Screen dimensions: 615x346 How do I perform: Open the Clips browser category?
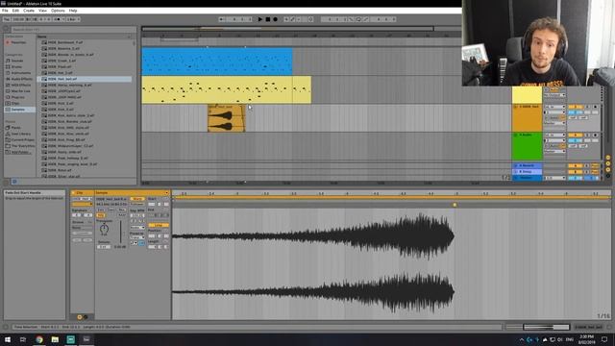[15, 103]
